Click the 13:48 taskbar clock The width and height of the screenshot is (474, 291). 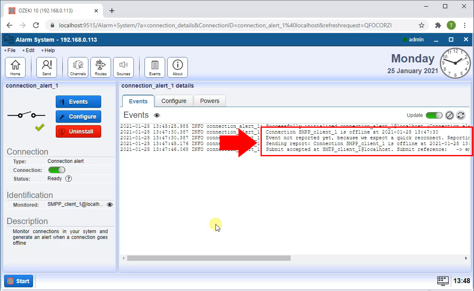[x=462, y=281]
